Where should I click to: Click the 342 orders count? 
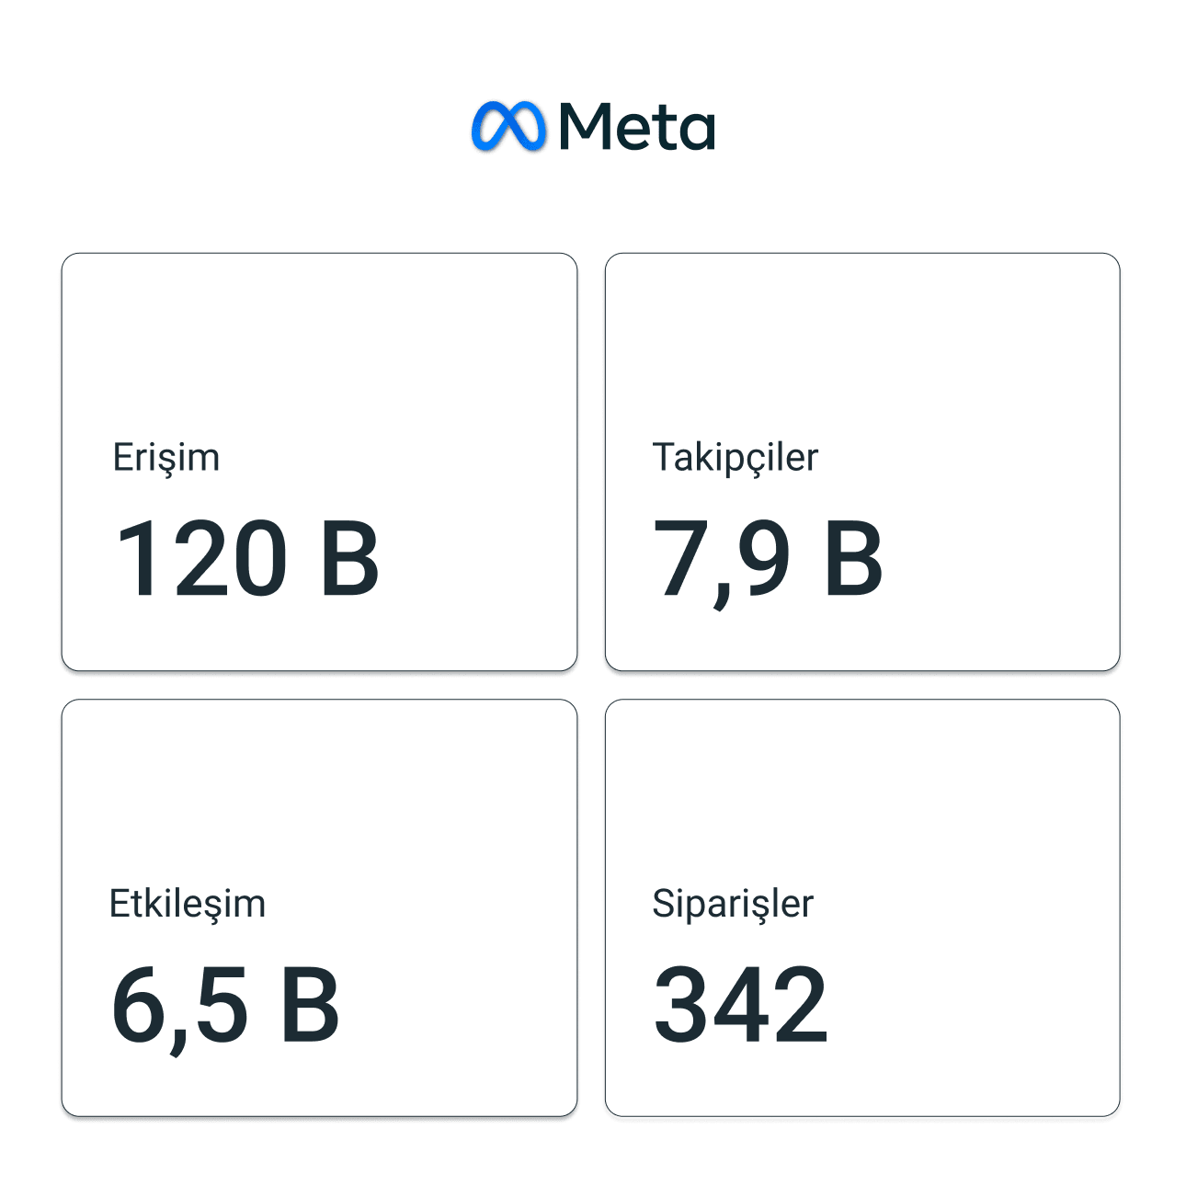pyautogui.click(x=741, y=1005)
